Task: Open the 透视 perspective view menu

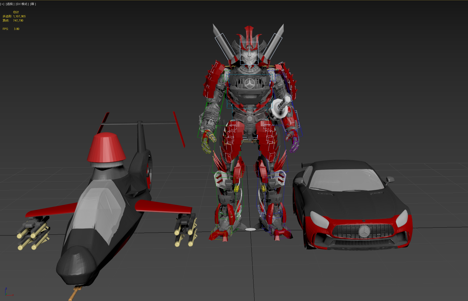Action: (10, 4)
